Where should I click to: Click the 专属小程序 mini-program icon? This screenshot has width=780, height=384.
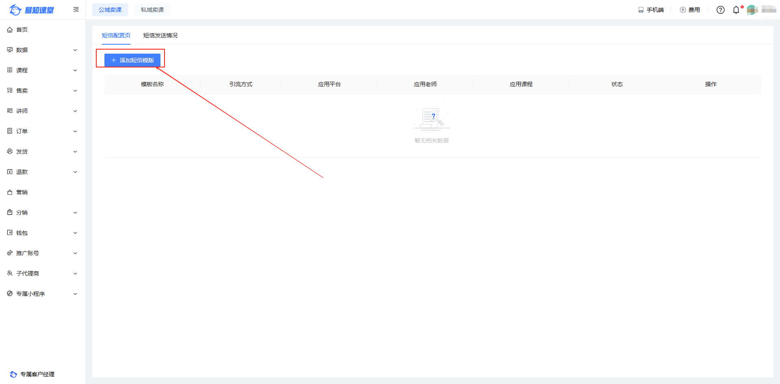[10, 294]
